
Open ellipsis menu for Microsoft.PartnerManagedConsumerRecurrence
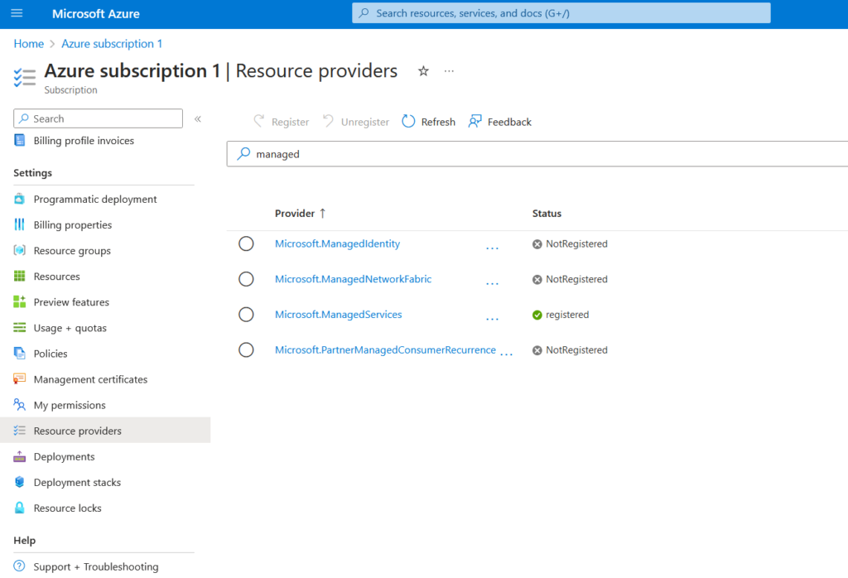click(x=506, y=354)
